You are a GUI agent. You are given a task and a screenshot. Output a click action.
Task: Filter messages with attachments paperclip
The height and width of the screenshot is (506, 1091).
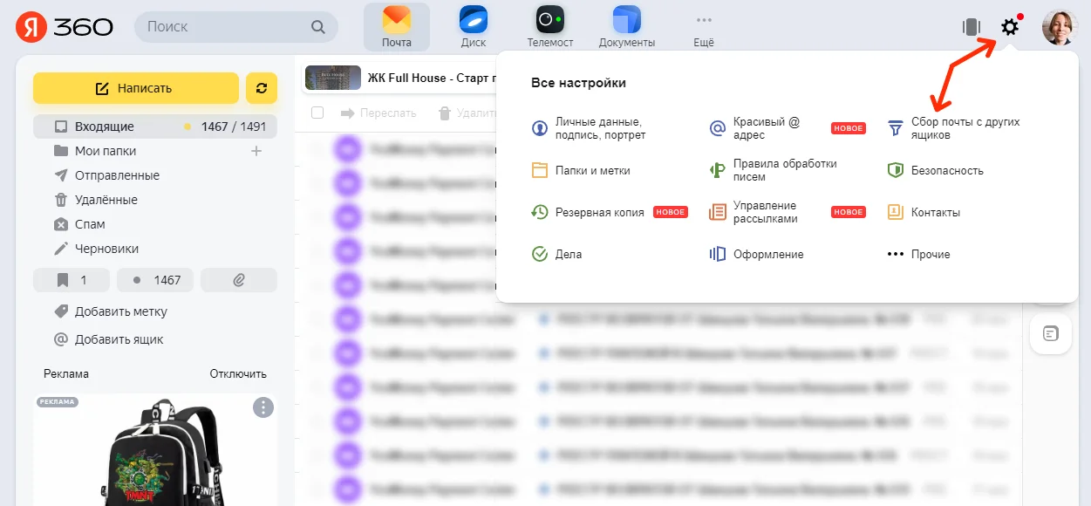(239, 280)
